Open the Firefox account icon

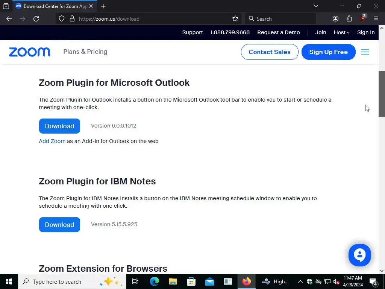click(335, 19)
